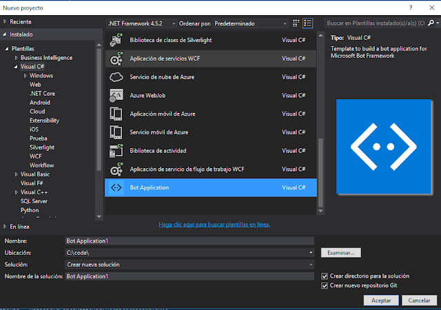441x310 pixels.
Task: Open the .NET Framework version dropdown
Action: pyautogui.click(x=142, y=23)
